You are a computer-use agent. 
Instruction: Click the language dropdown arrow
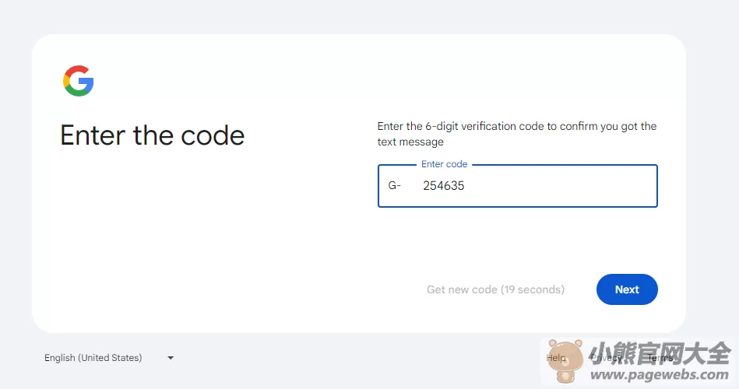(x=171, y=358)
